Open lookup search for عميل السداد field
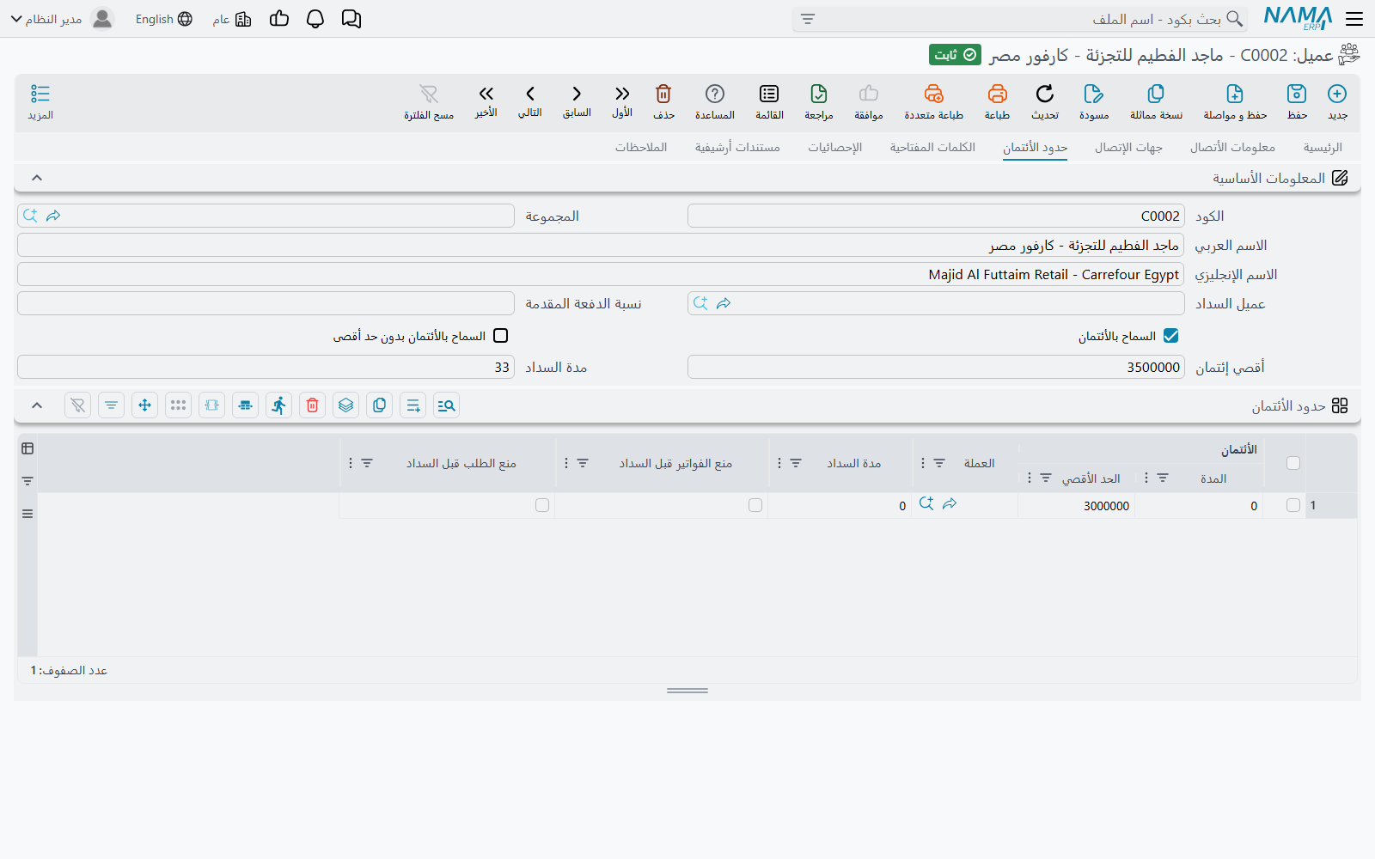1375x859 pixels. coord(701,303)
